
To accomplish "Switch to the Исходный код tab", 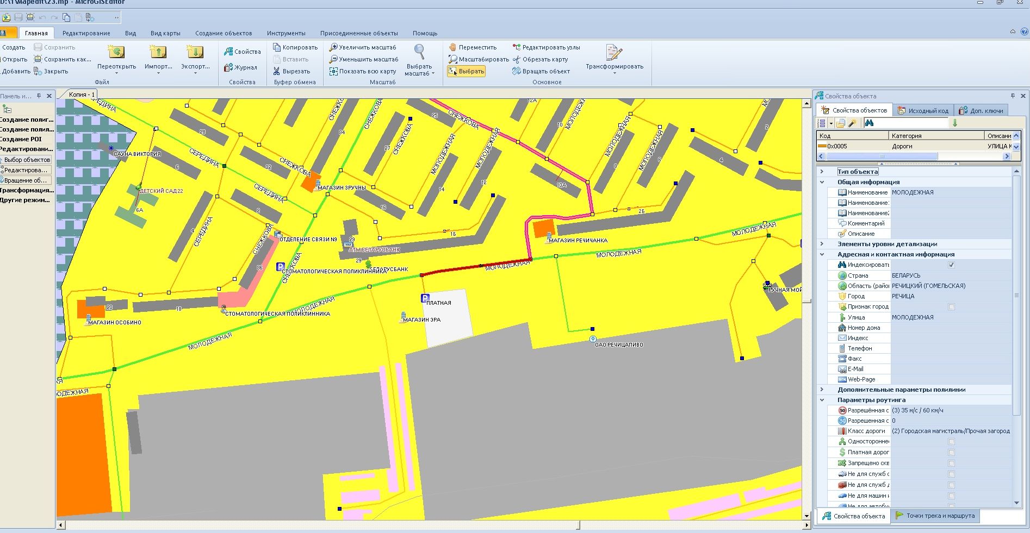I will pyautogui.click(x=923, y=110).
